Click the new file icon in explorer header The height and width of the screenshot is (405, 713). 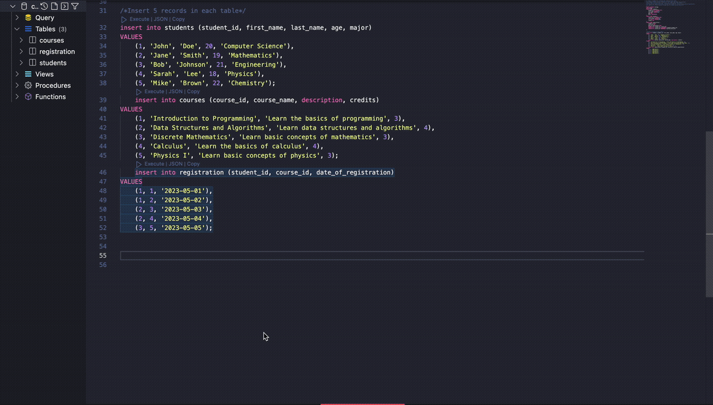(x=54, y=7)
